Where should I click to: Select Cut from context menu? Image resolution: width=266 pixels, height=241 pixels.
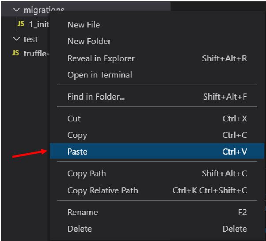click(74, 119)
